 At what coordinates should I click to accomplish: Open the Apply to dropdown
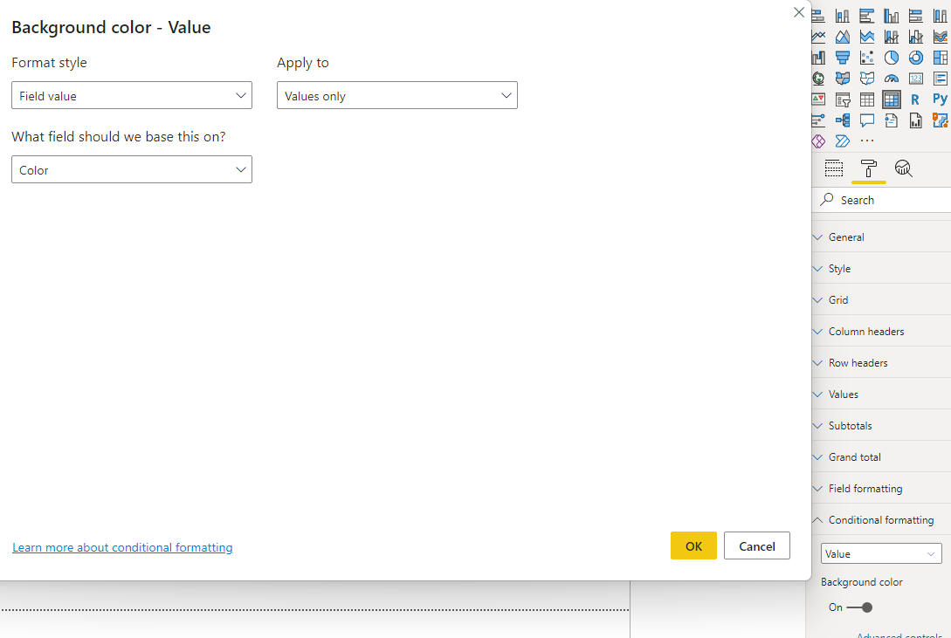(397, 96)
